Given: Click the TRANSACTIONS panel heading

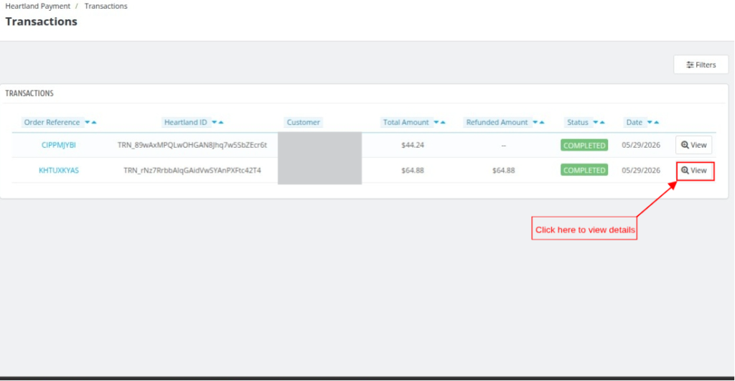Looking at the screenshot, I should coord(29,93).
